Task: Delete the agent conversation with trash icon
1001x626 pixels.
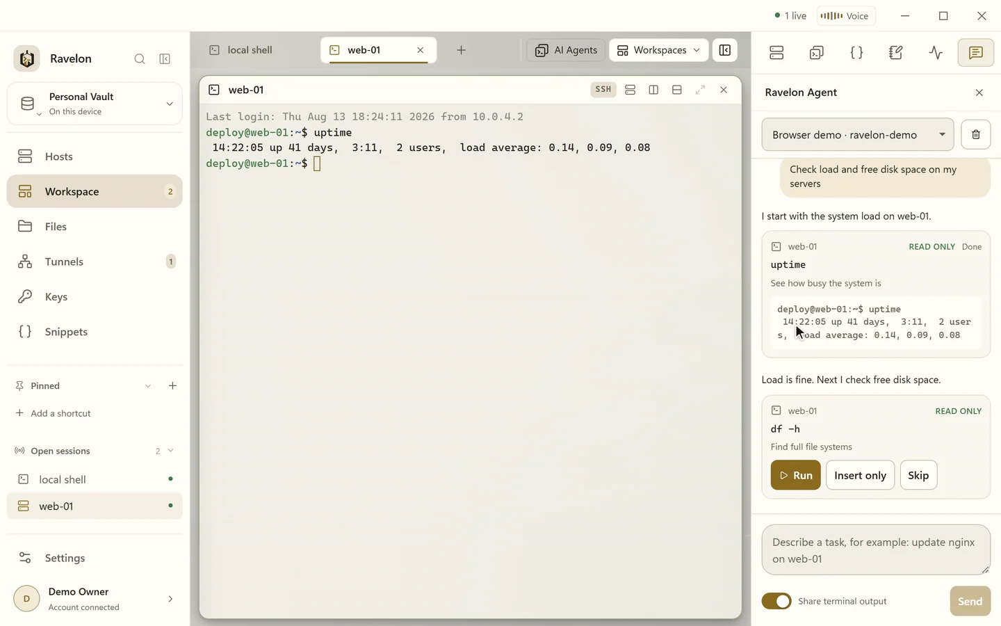Action: pos(976,135)
